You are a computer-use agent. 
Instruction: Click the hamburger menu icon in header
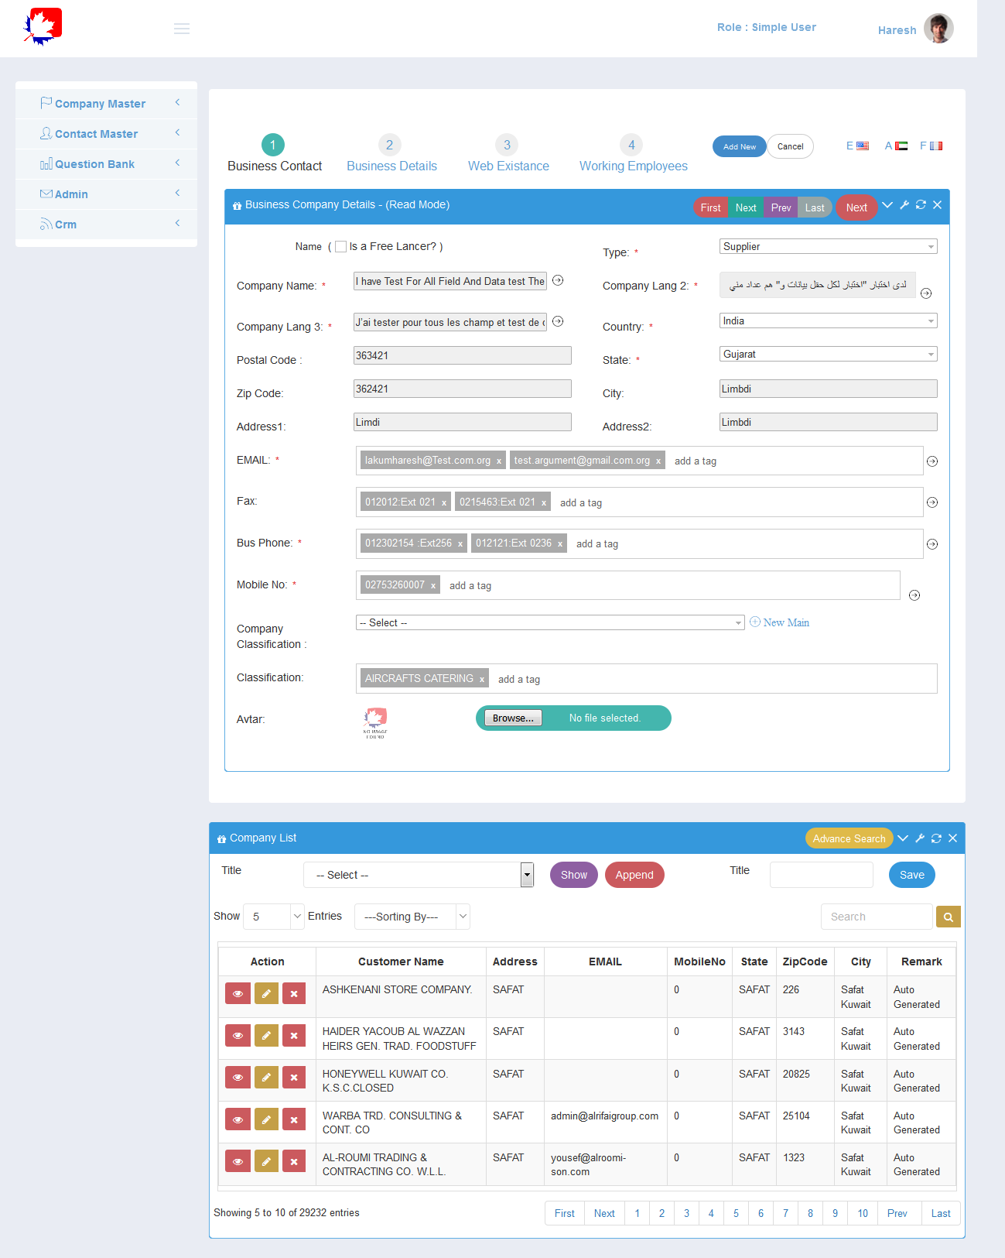point(182,29)
